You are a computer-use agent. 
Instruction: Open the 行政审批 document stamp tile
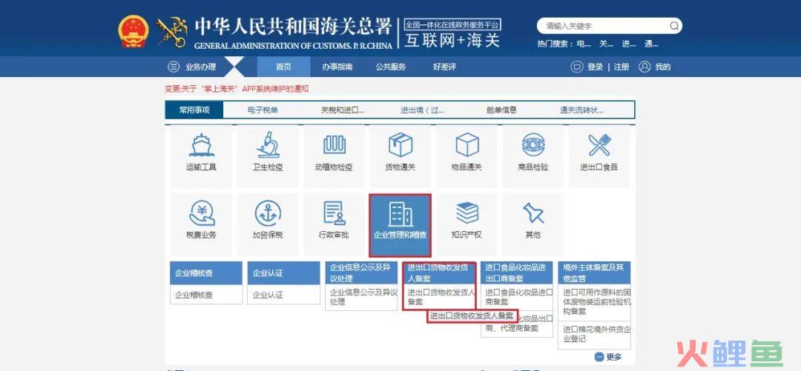334,224
